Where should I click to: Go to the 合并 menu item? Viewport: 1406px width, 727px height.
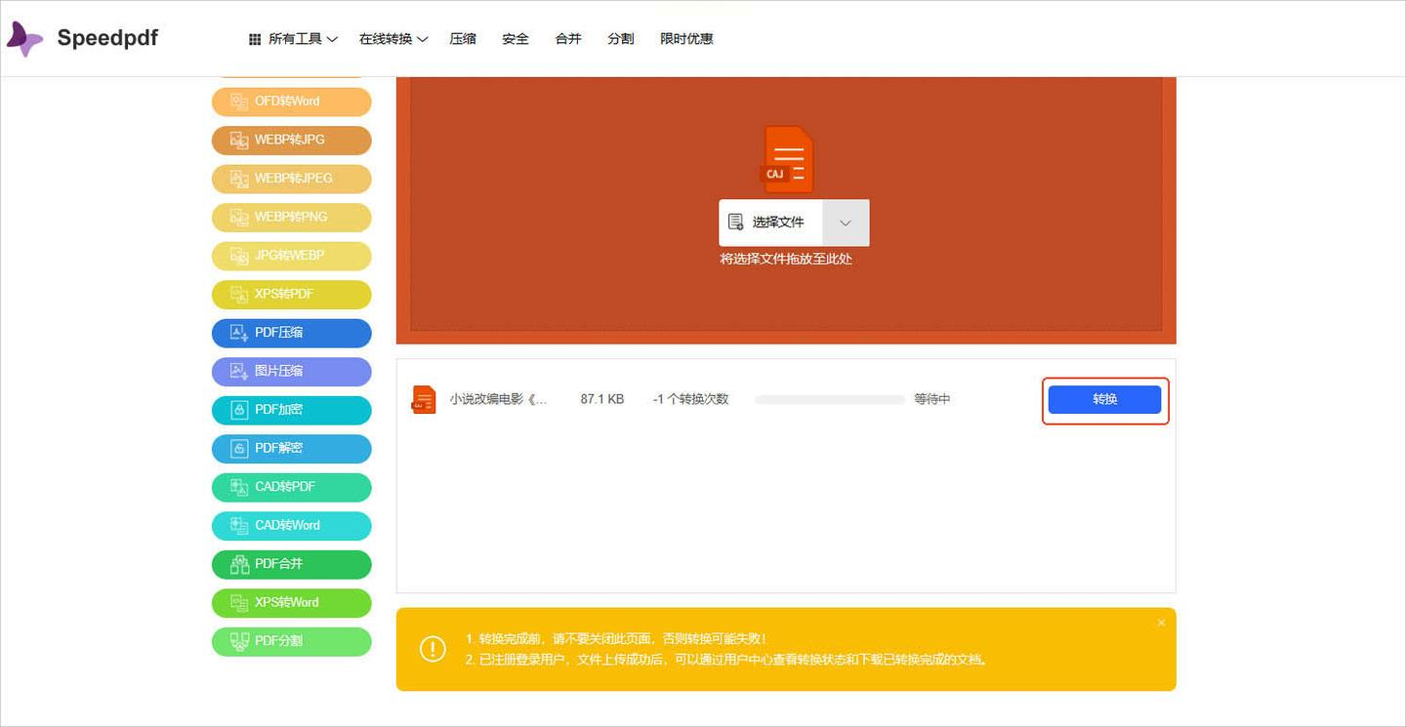pos(568,39)
